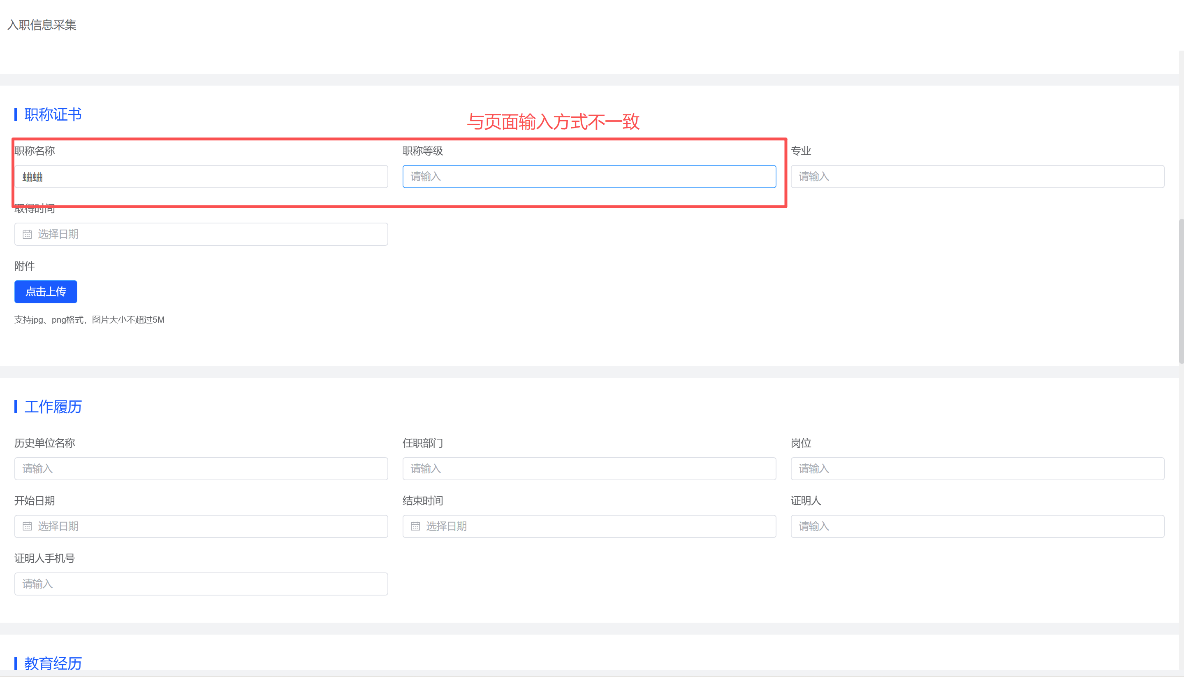1184x677 pixels.
Task: Click the 岗位 input field
Action: [x=977, y=469]
